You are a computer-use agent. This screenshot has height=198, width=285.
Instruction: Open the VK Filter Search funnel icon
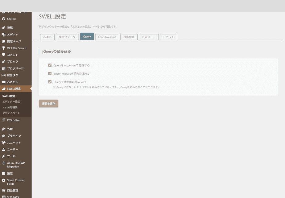[3, 48]
